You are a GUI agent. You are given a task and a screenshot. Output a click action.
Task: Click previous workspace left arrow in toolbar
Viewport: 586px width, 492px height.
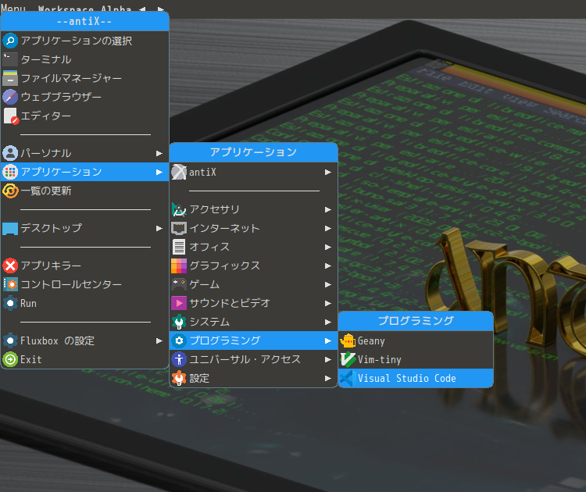(x=142, y=9)
